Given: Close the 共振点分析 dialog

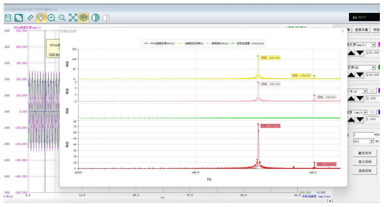Looking at the screenshot, I should point(343,31).
